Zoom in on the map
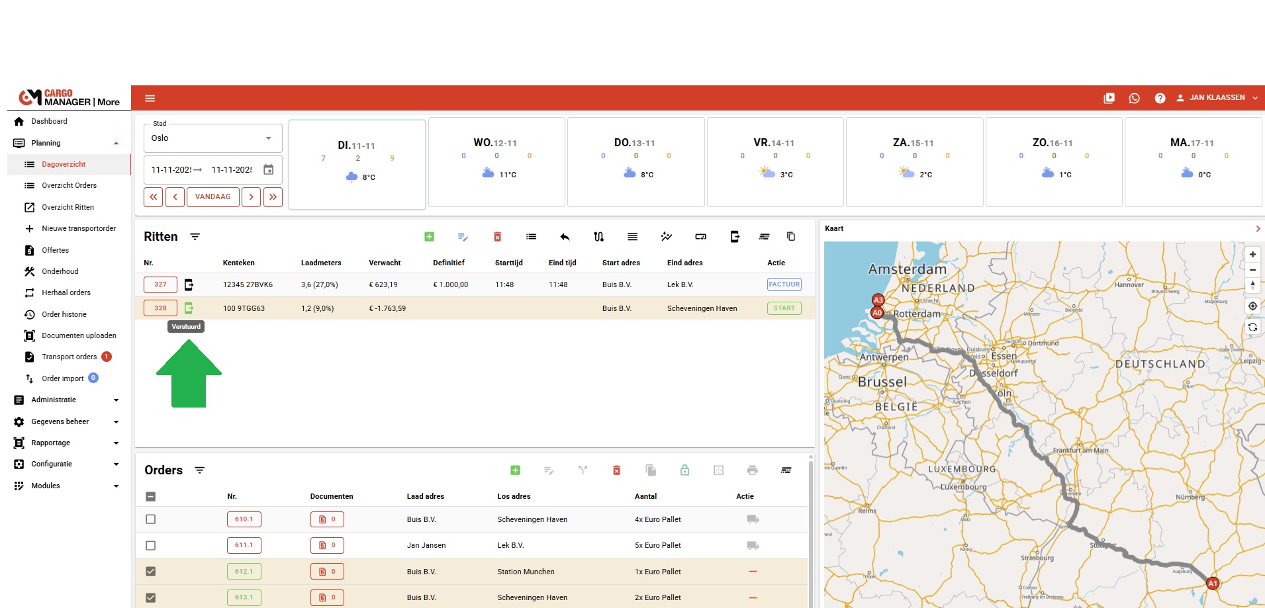The height and width of the screenshot is (608, 1265). (1252, 254)
